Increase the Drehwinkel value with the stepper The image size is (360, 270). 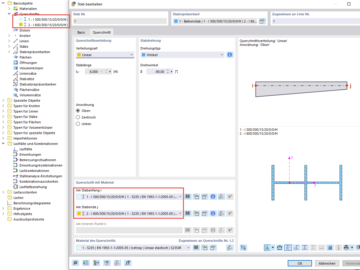point(168,70)
